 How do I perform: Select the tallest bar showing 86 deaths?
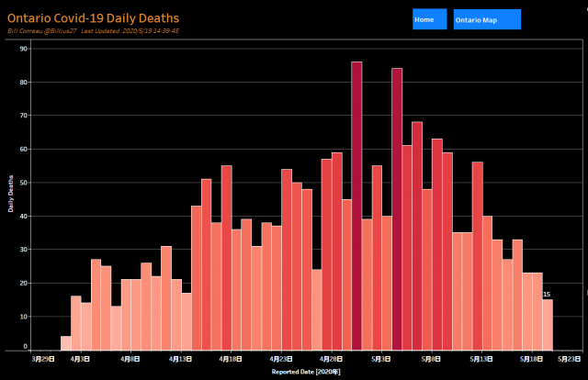point(356,207)
